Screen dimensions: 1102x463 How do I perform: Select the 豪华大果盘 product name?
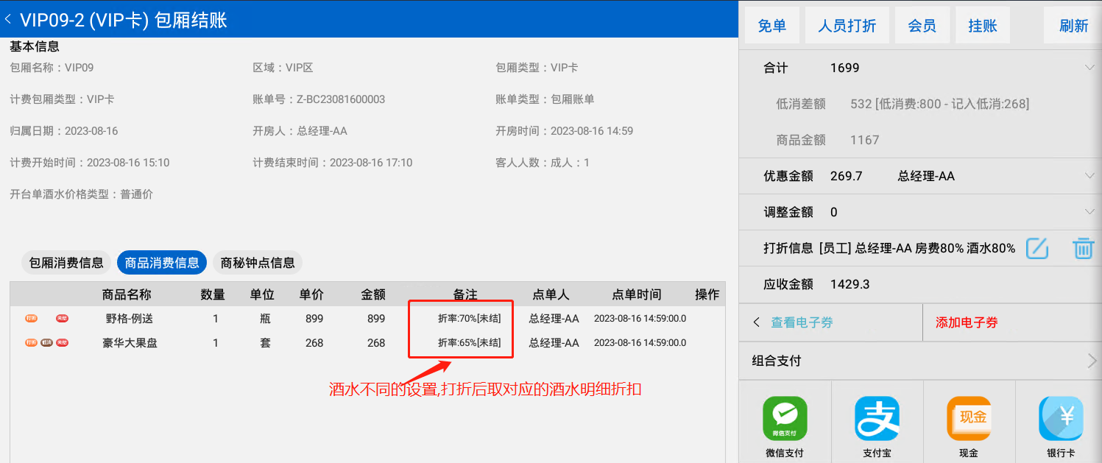point(130,342)
